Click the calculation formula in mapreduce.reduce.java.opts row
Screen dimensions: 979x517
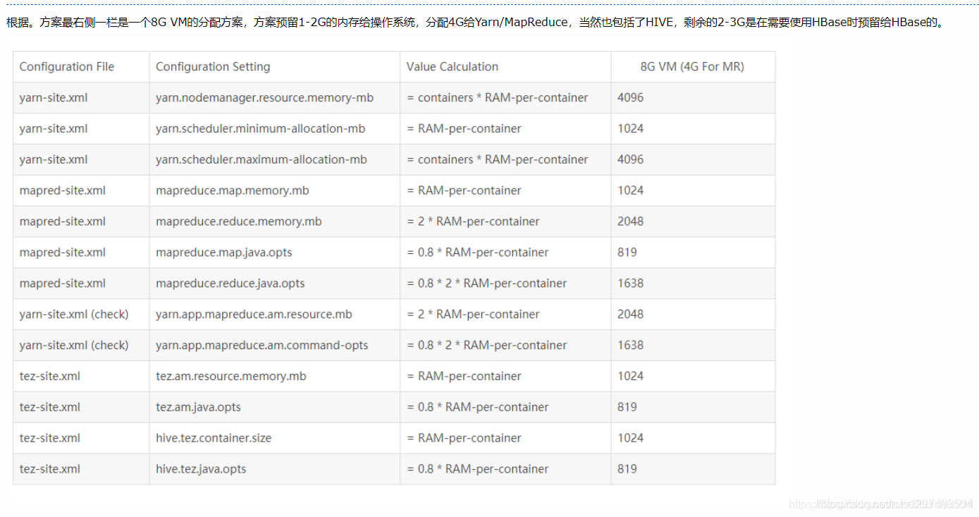tap(486, 284)
